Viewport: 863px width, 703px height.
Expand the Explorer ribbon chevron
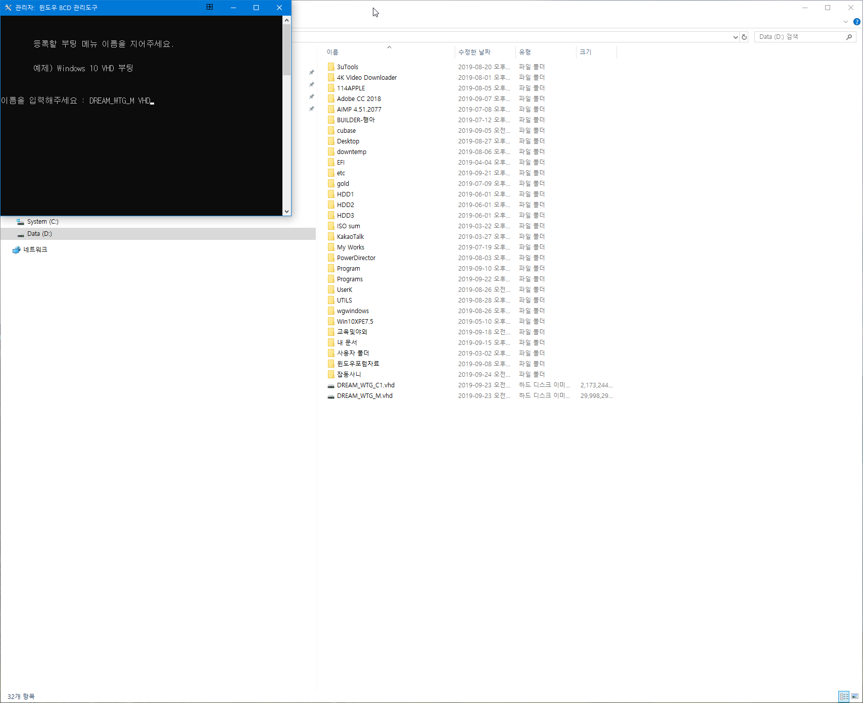(x=846, y=22)
